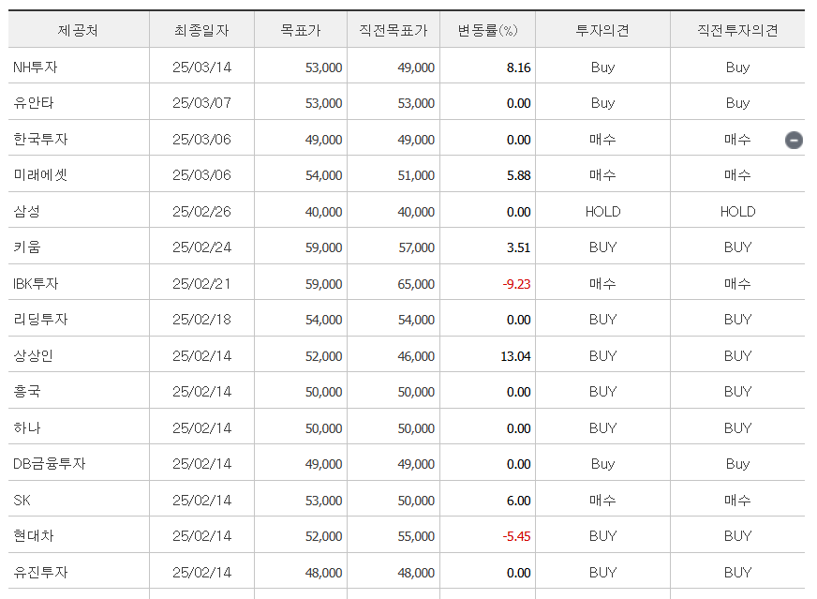
Task: Click the 미래에셋 provider name
Action: 40,175
